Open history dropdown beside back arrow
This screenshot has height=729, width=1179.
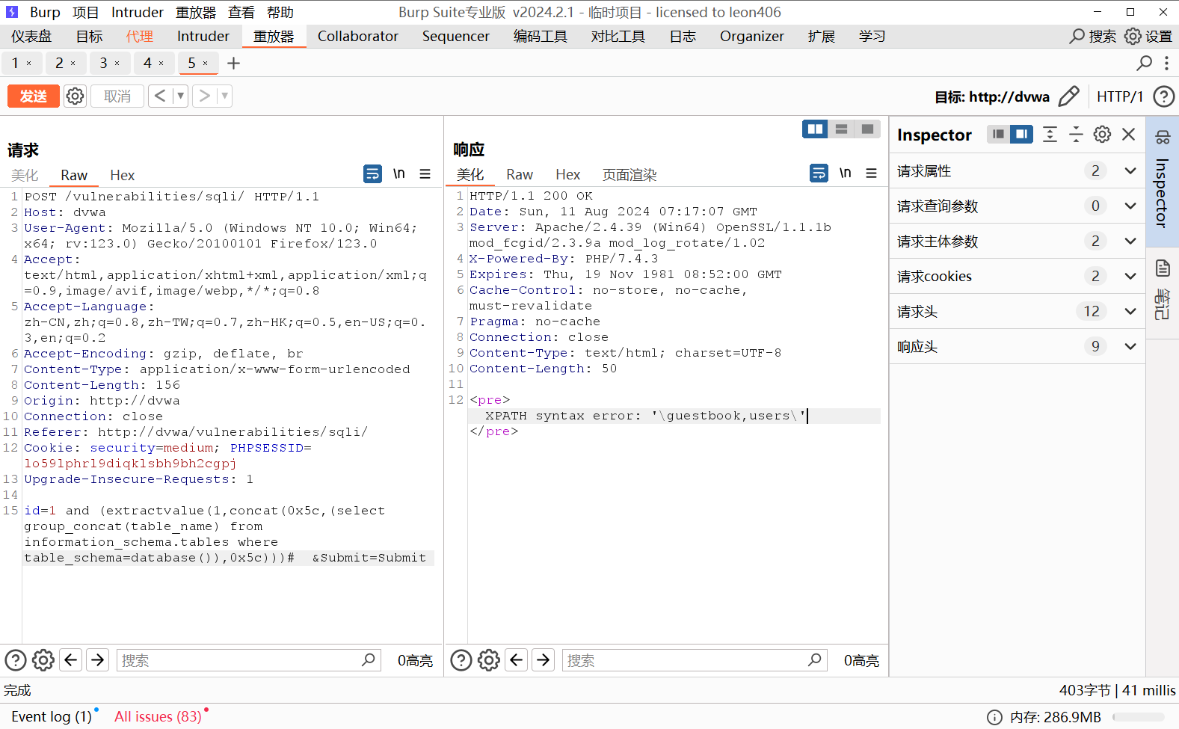point(180,96)
